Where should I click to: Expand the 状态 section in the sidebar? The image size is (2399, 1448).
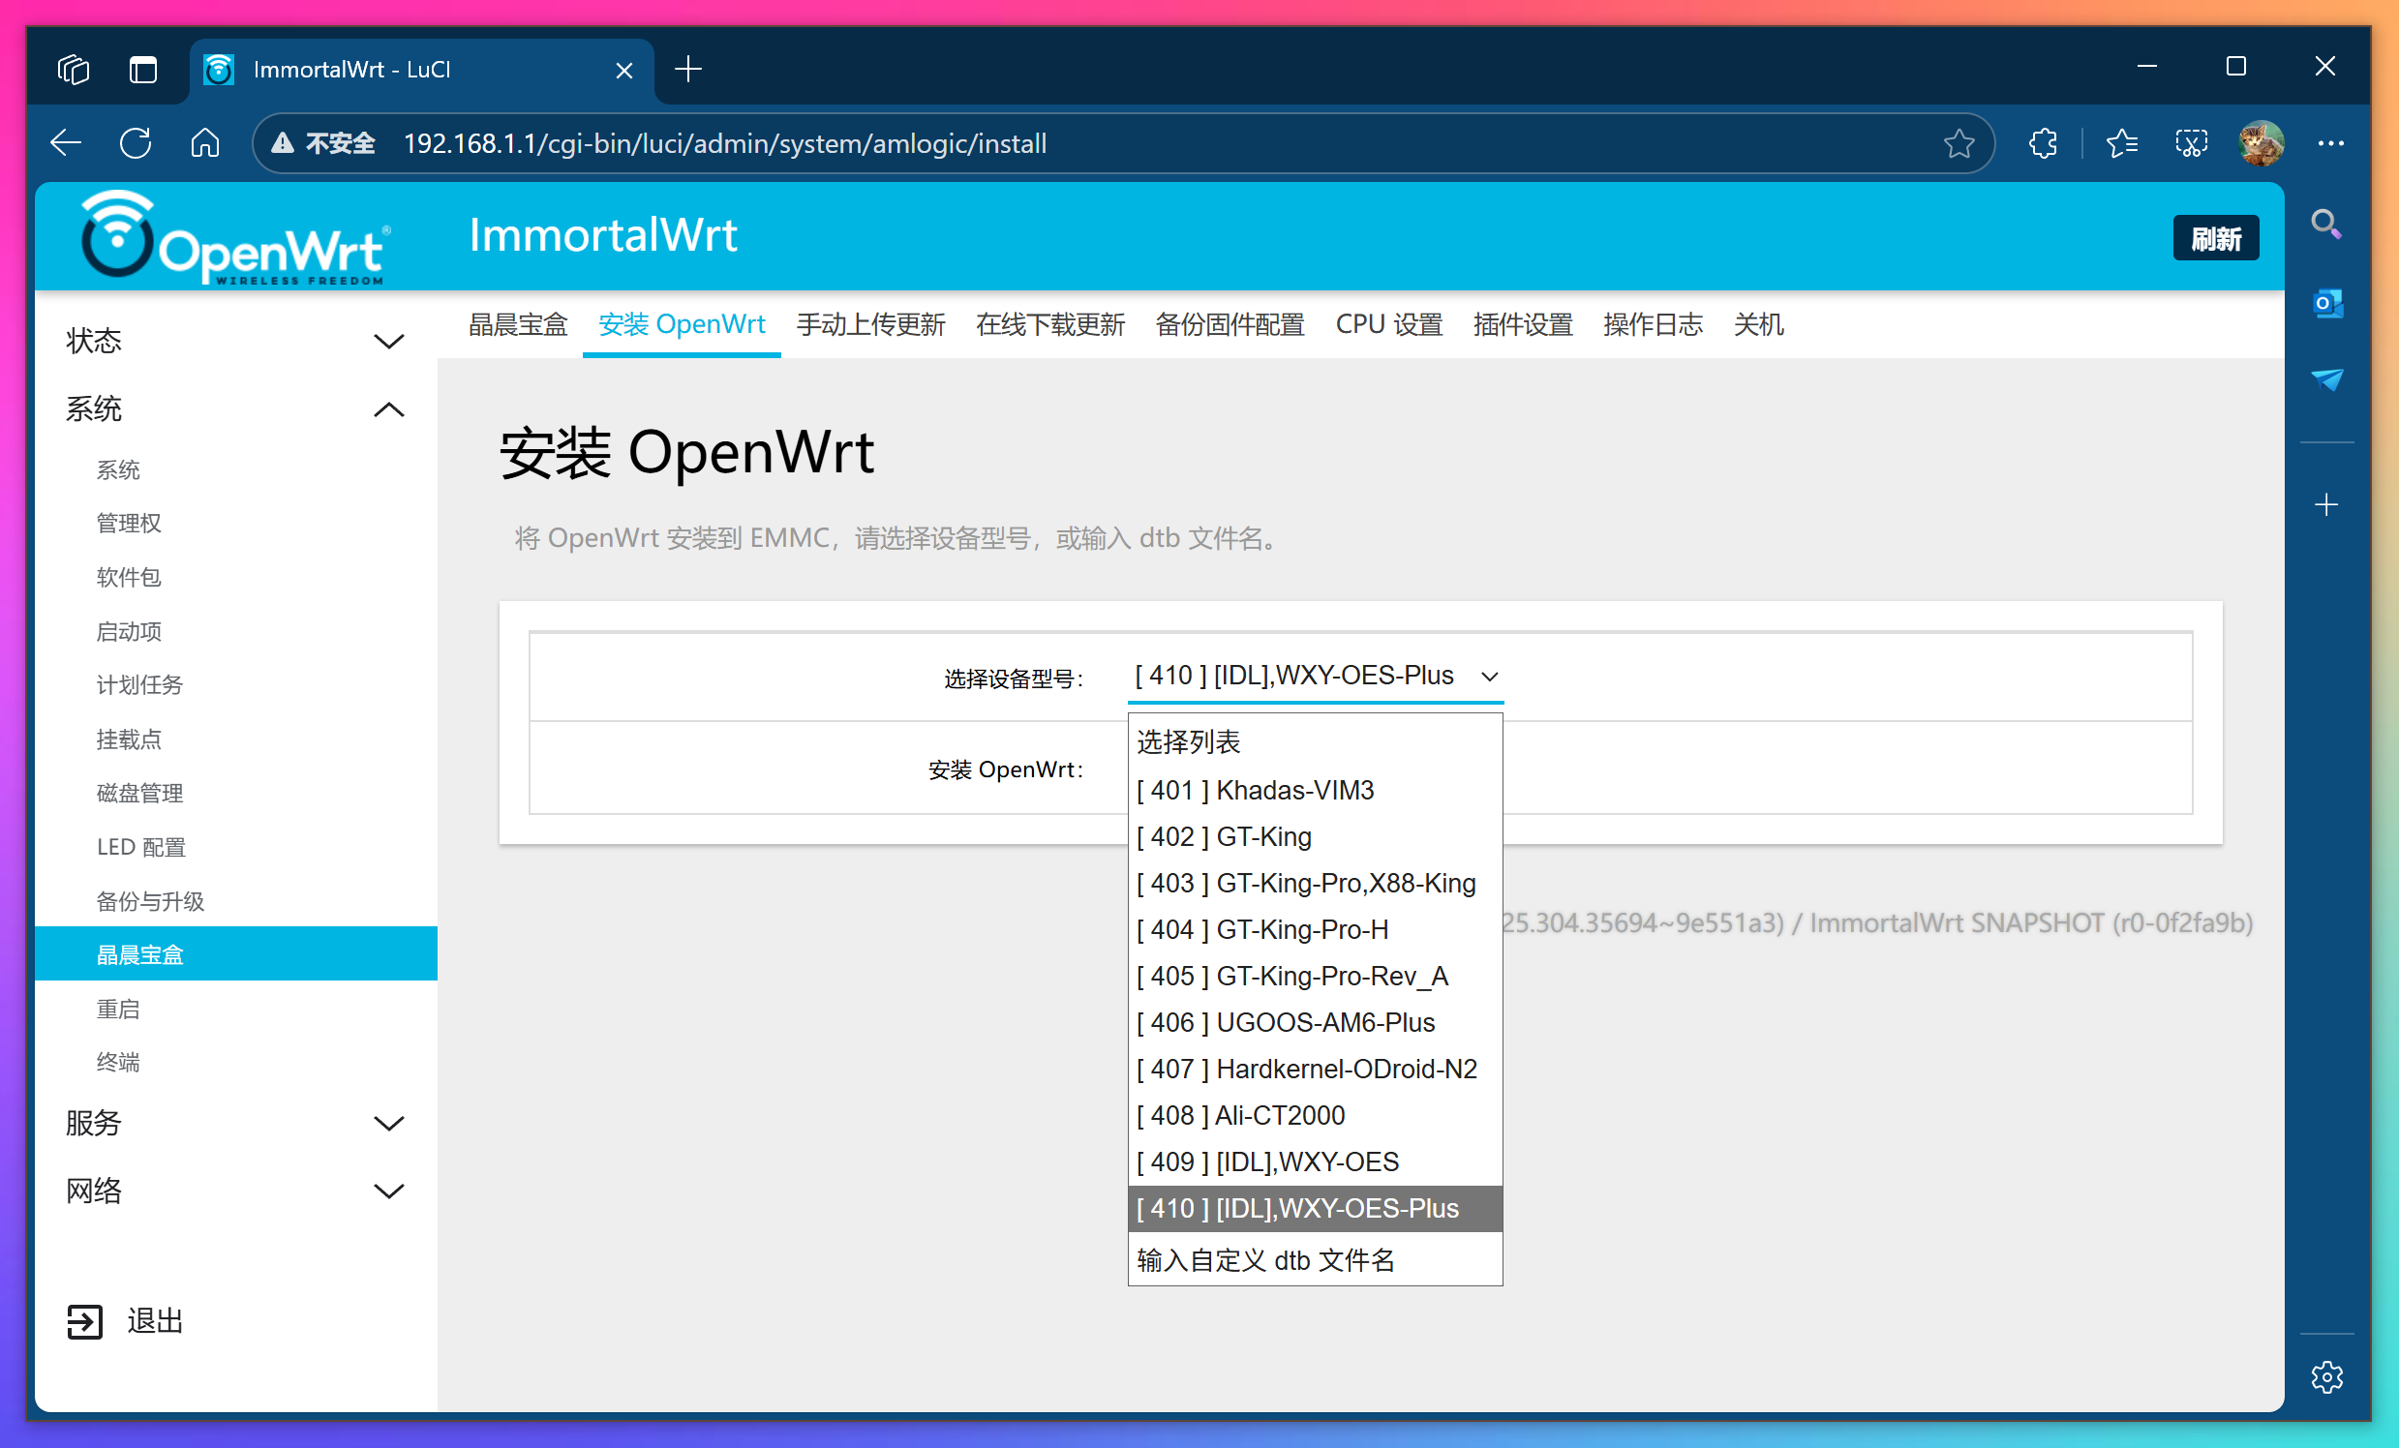coord(388,342)
